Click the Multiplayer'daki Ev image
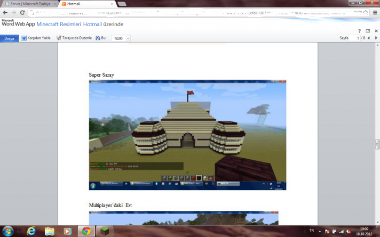 click(x=184, y=218)
